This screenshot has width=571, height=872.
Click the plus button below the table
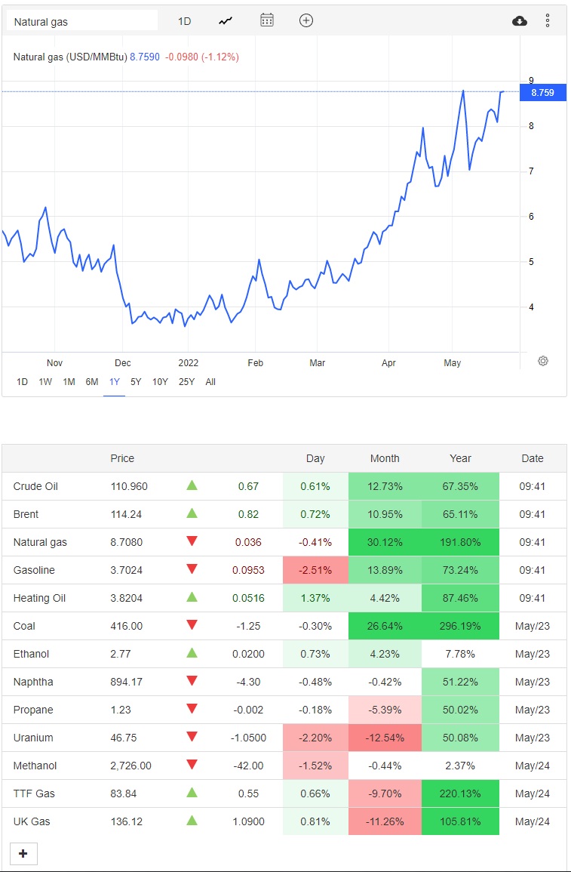click(x=23, y=853)
